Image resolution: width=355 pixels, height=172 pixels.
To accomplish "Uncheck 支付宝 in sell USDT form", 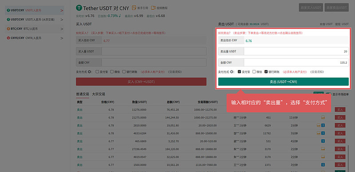I will click(239, 72).
